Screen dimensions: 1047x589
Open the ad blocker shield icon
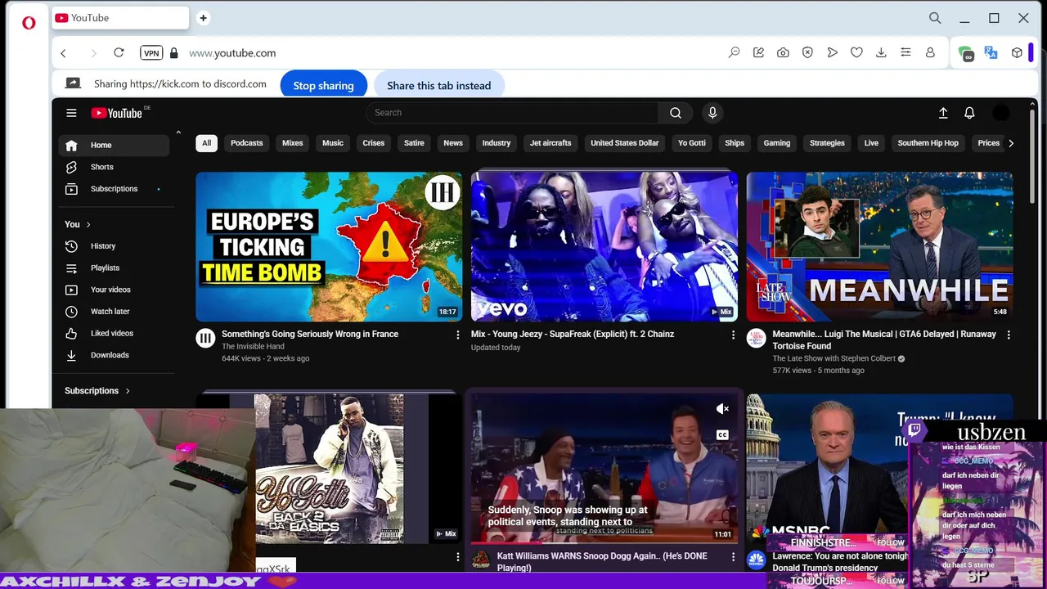click(x=807, y=52)
